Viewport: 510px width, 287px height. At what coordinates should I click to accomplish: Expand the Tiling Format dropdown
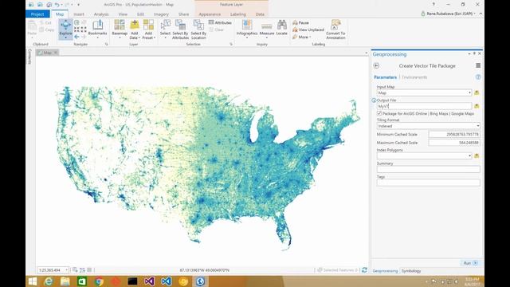click(478, 126)
